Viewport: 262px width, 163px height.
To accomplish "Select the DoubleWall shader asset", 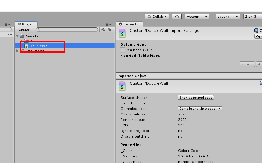I will tap(65, 46).
